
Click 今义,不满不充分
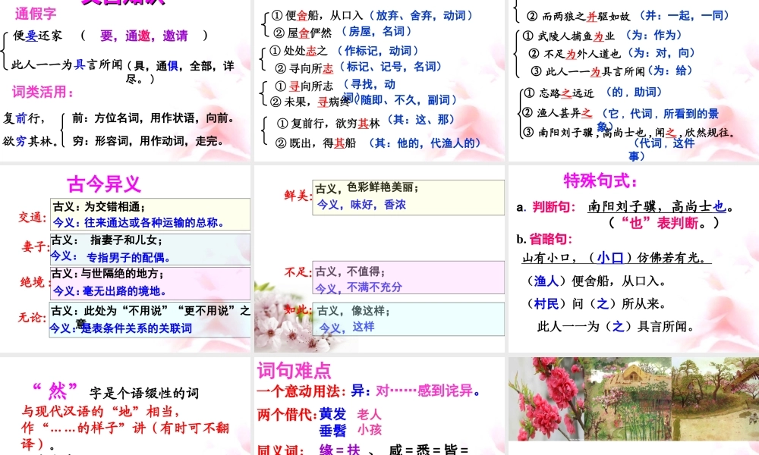359,287
